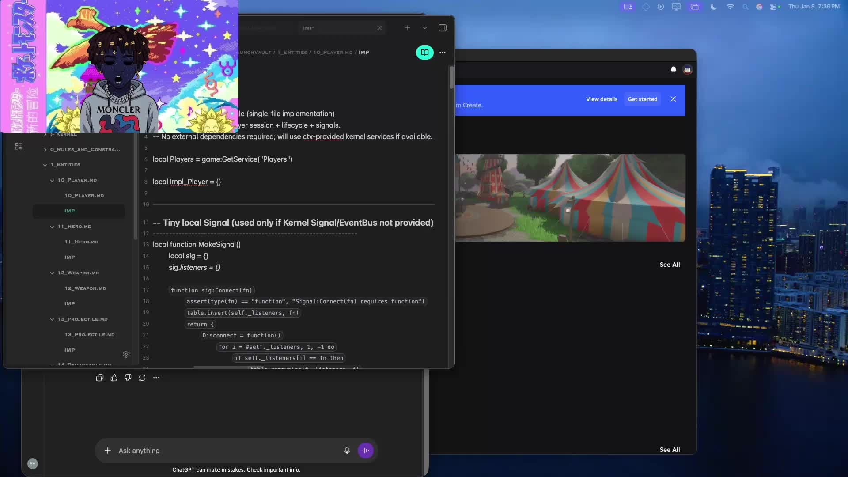Image resolution: width=848 pixels, height=477 pixels.
Task: Open IMP note under 12_WEAPON.MD
Action: [70, 304]
